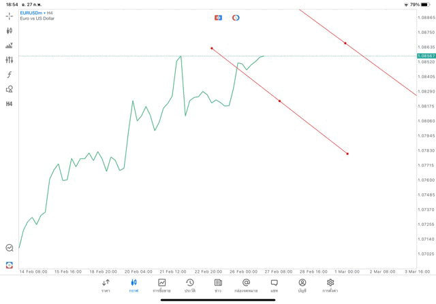Select the middle point of the lower red trendline
The height and width of the screenshot is (304, 436).
click(x=279, y=101)
